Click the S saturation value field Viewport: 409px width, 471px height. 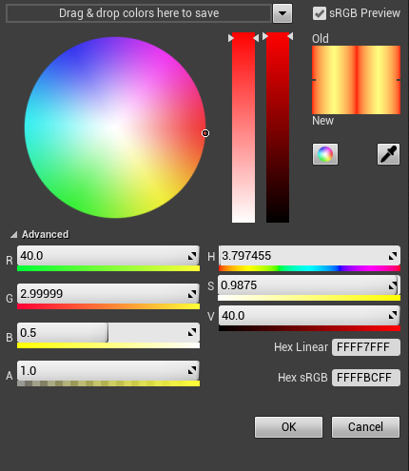click(x=309, y=285)
